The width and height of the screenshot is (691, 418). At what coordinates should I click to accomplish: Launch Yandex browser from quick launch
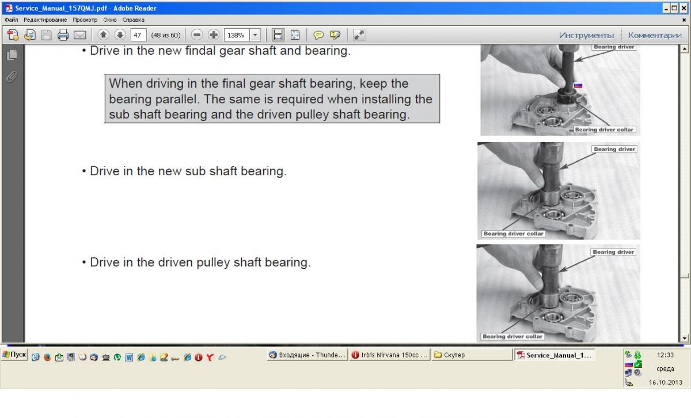click(210, 357)
